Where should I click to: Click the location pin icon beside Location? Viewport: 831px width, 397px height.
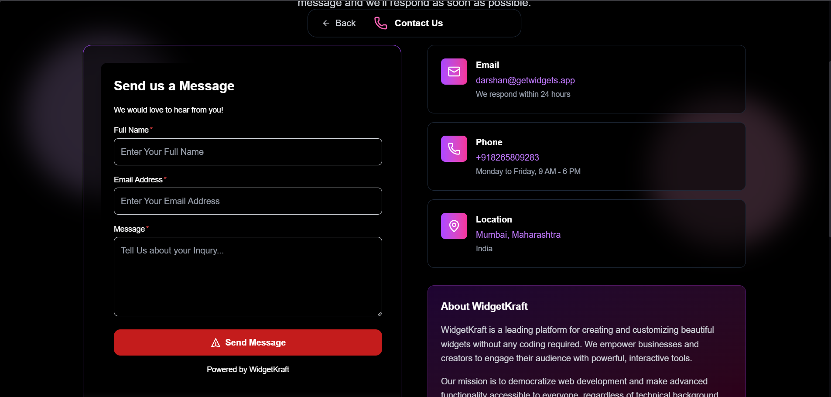pyautogui.click(x=454, y=226)
